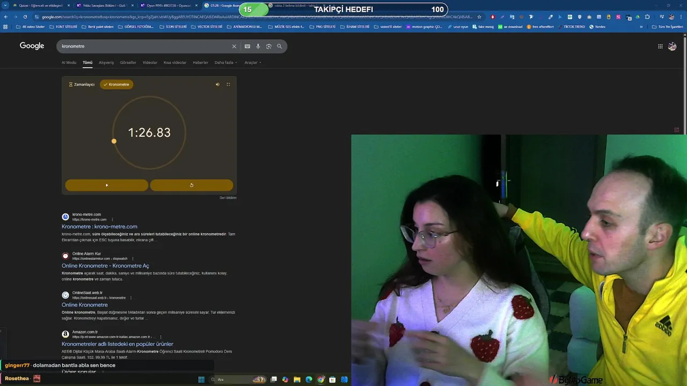Open Kronometre : krono-metre.com result
This screenshot has width=687, height=386.
pos(99,227)
